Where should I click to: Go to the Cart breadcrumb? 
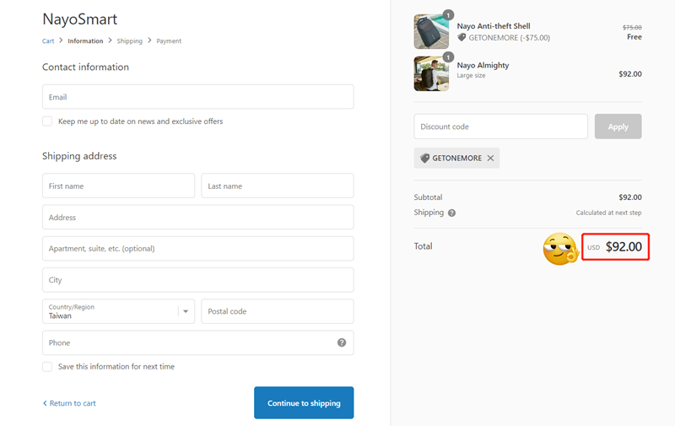tap(48, 40)
